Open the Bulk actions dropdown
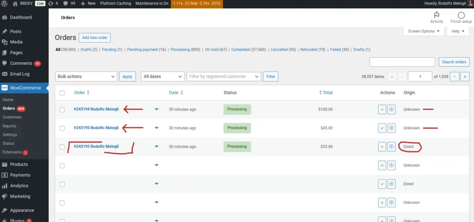This screenshot has width=474, height=222. click(x=86, y=77)
